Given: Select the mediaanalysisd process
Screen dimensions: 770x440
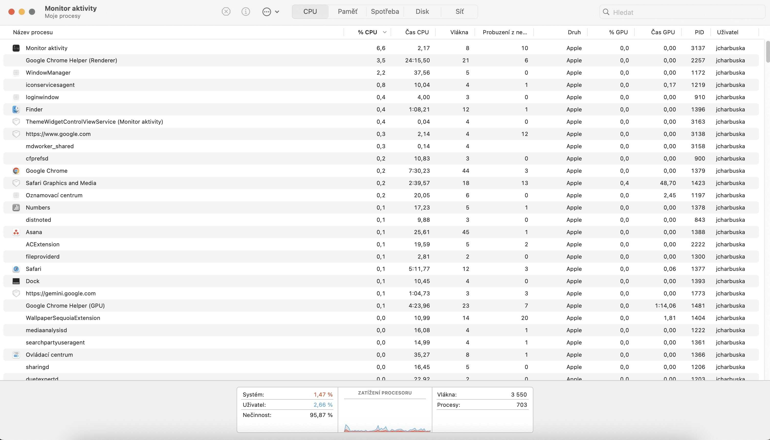Looking at the screenshot, I should coord(381,330).
